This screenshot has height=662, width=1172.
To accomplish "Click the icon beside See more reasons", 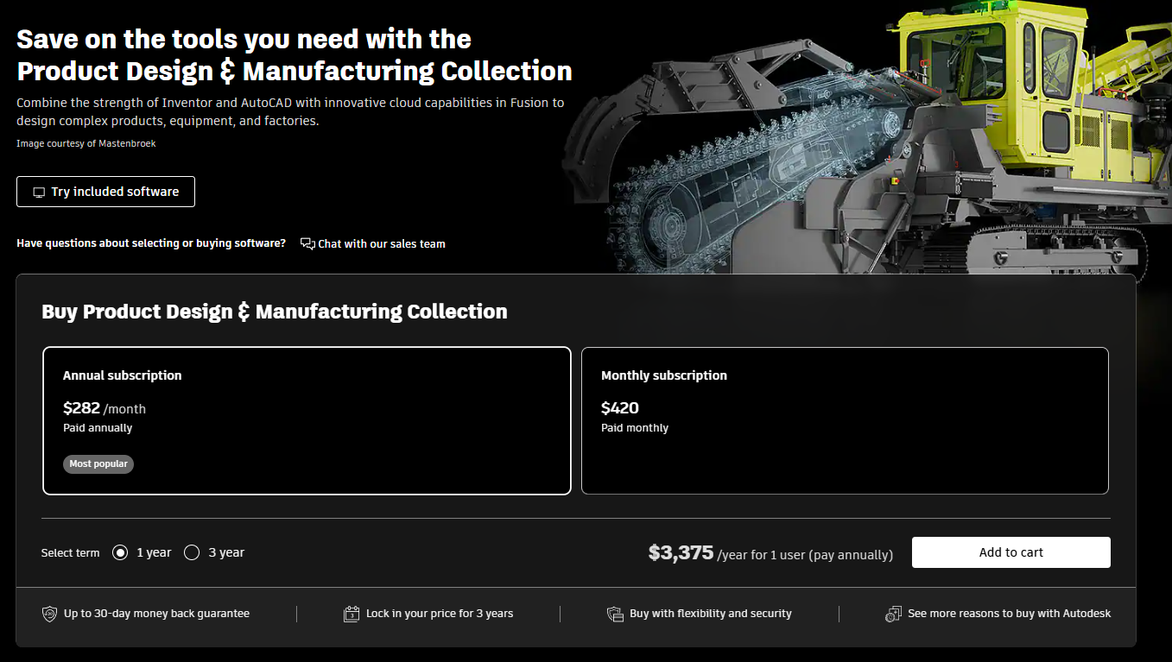I will [x=893, y=614].
